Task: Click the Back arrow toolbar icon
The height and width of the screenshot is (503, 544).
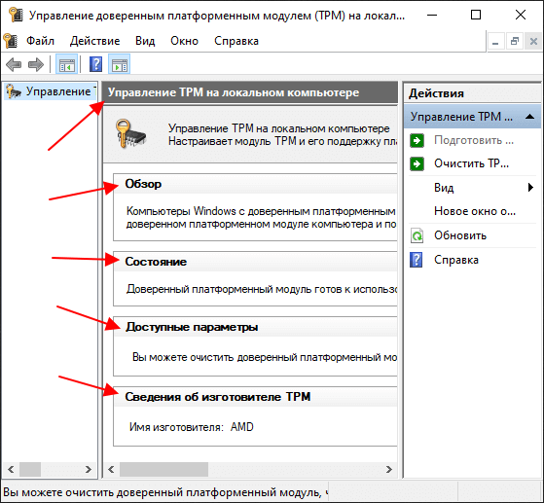Action: [x=14, y=64]
